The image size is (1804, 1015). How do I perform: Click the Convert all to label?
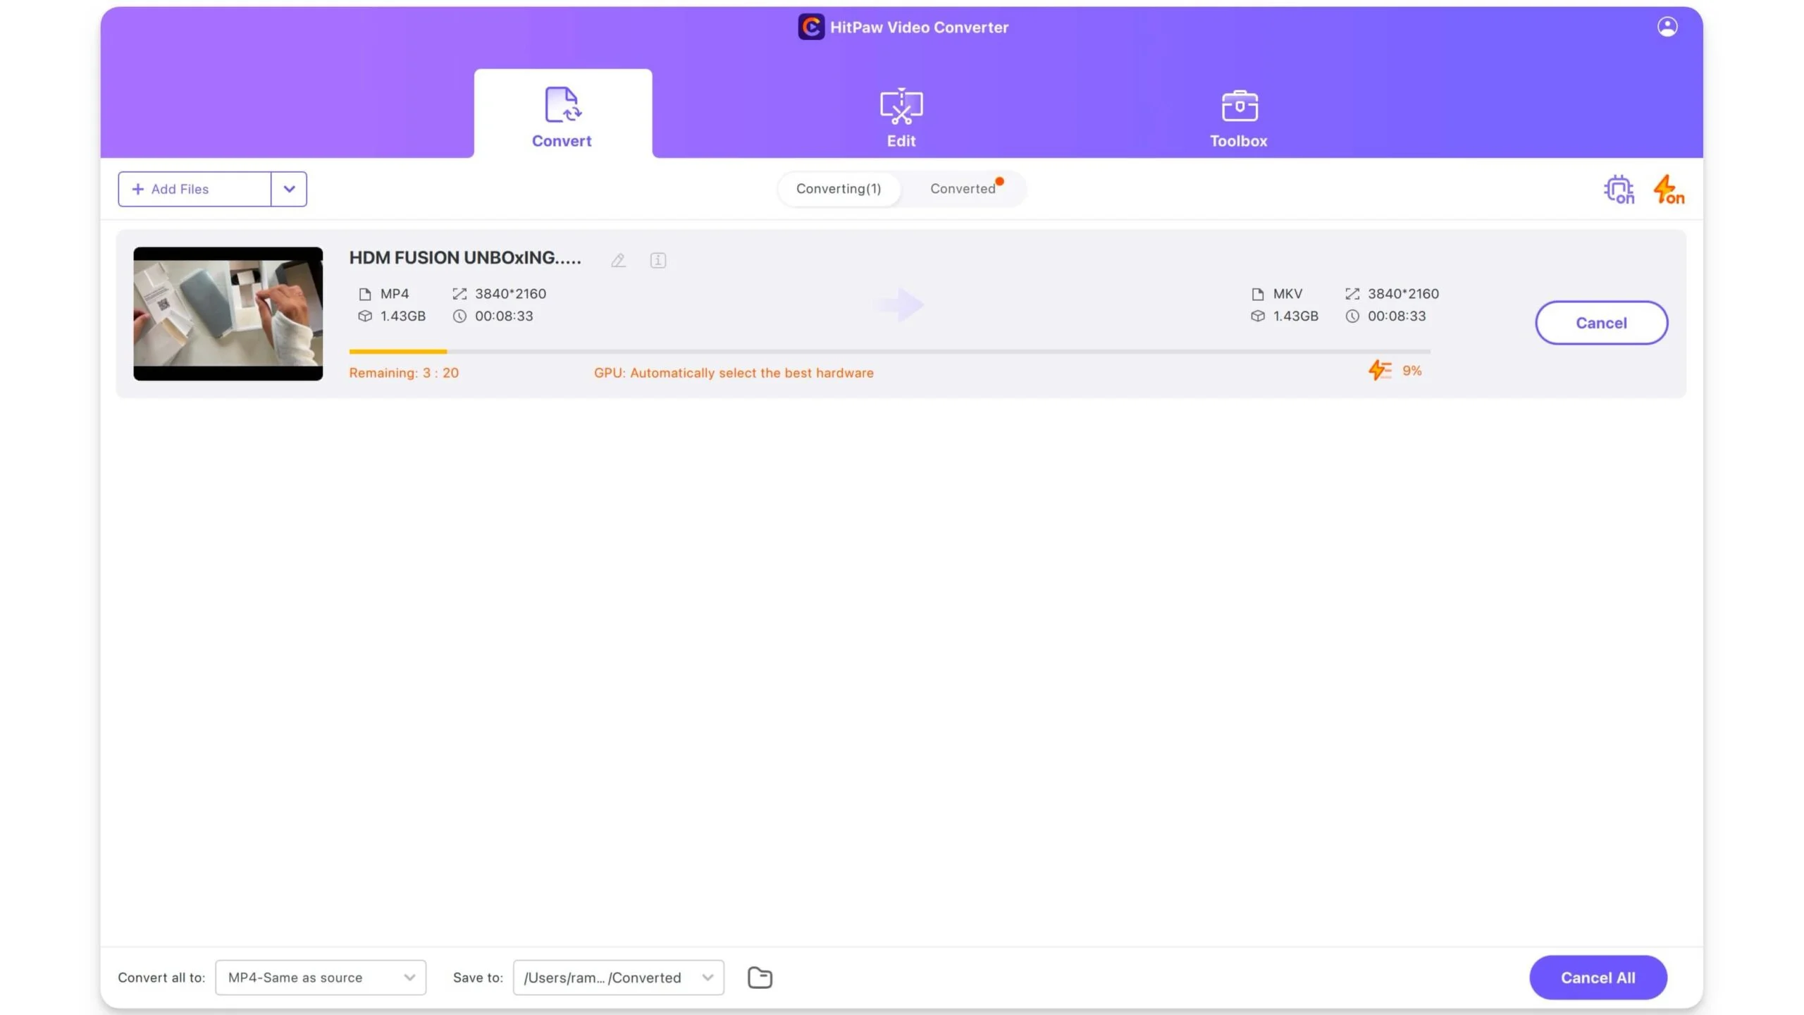[161, 978]
